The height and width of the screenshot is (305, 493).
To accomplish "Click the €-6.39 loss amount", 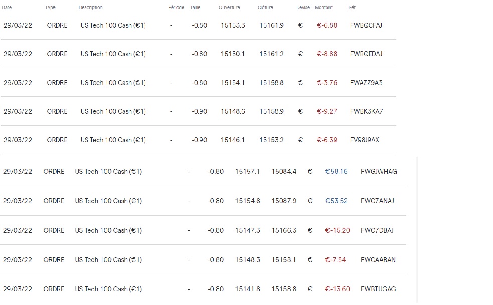I will tap(327, 140).
